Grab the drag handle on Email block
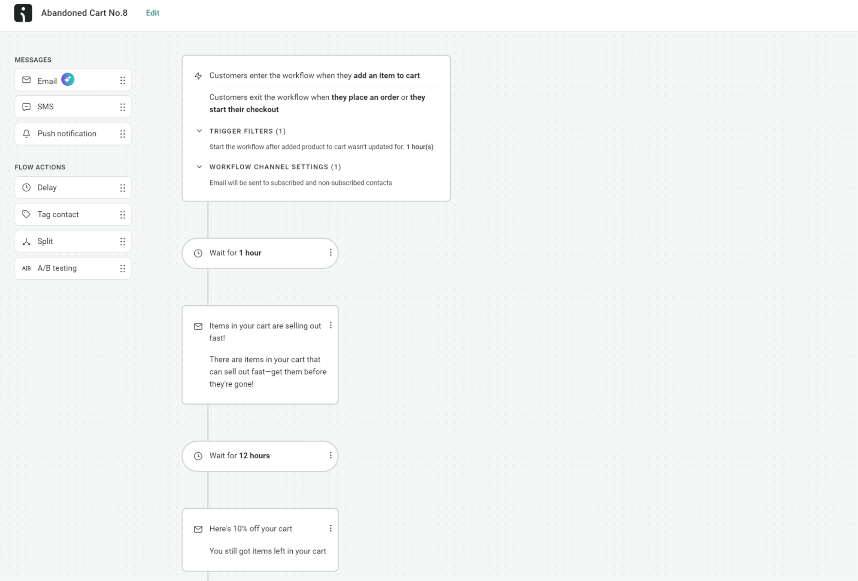Image resolution: width=858 pixels, height=581 pixels. (123, 81)
